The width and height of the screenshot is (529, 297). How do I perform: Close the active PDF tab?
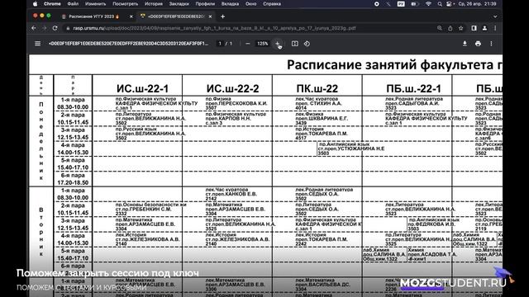click(x=210, y=16)
